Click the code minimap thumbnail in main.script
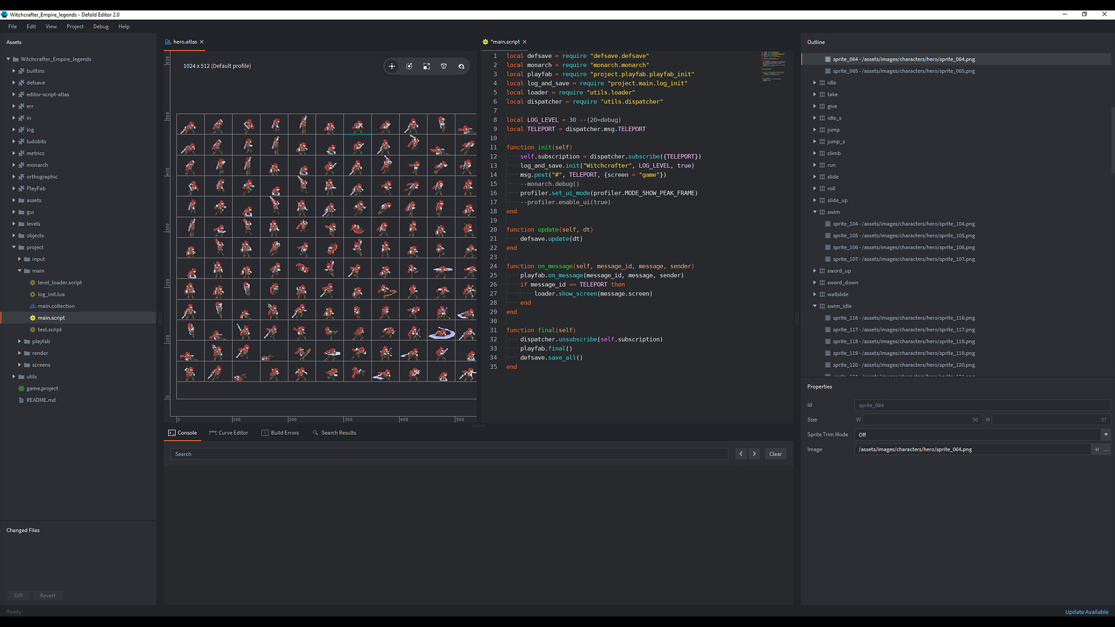This screenshot has height=627, width=1115. 774,67
